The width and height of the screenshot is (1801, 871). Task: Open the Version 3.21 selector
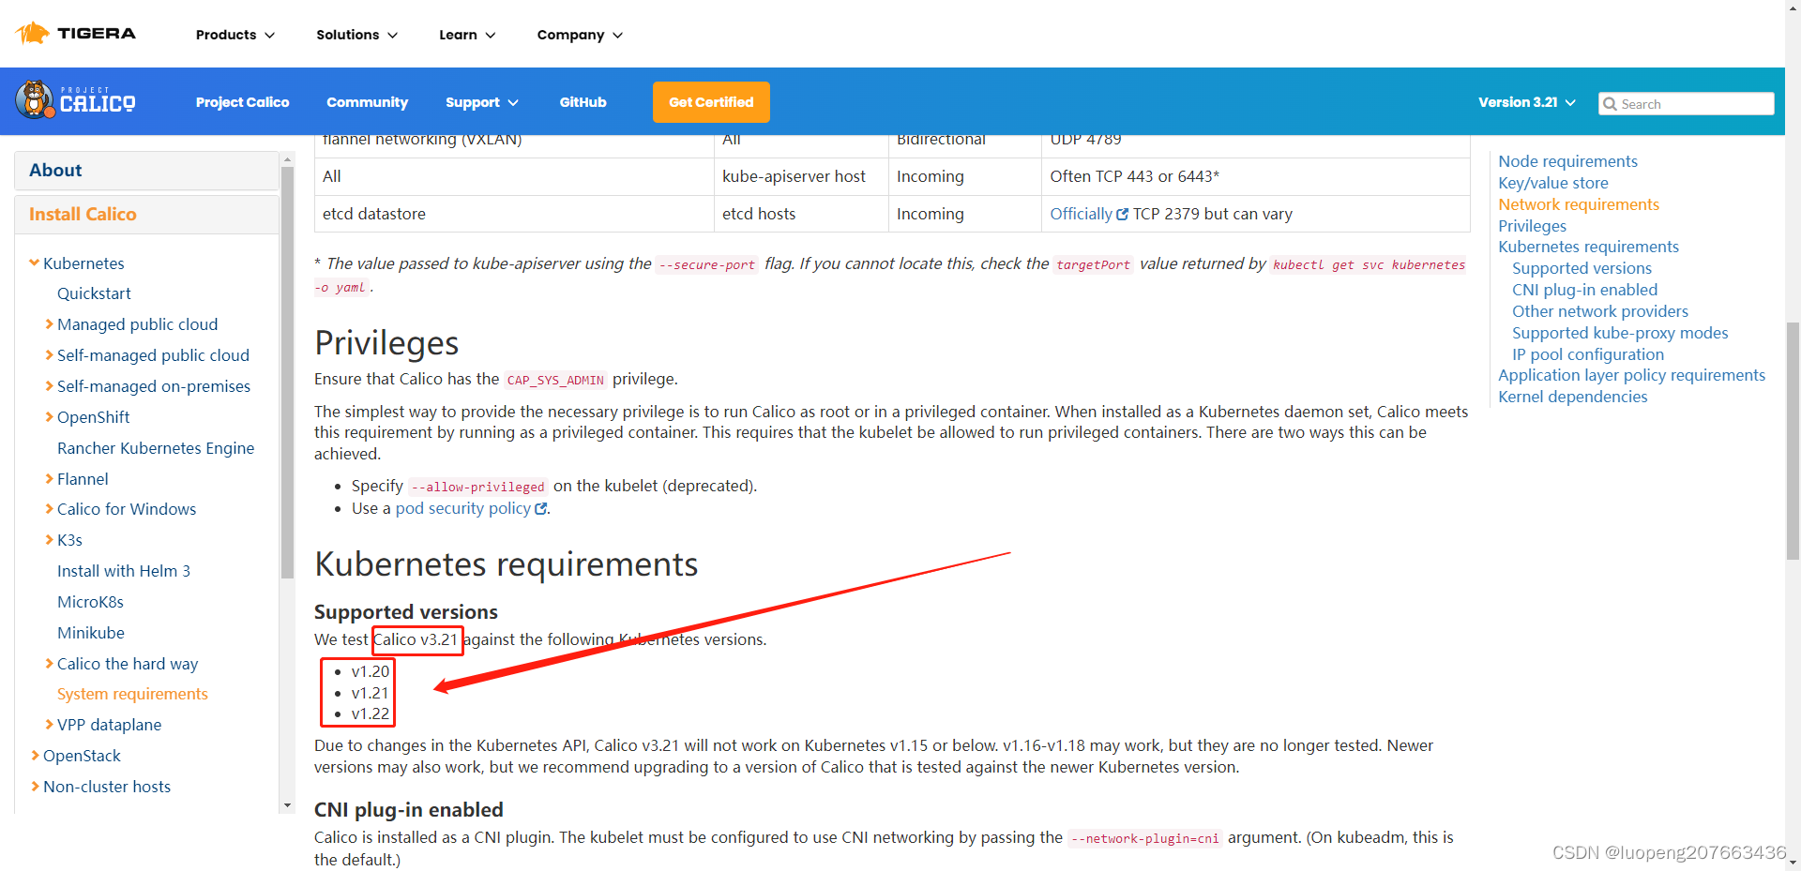[x=1526, y=102]
